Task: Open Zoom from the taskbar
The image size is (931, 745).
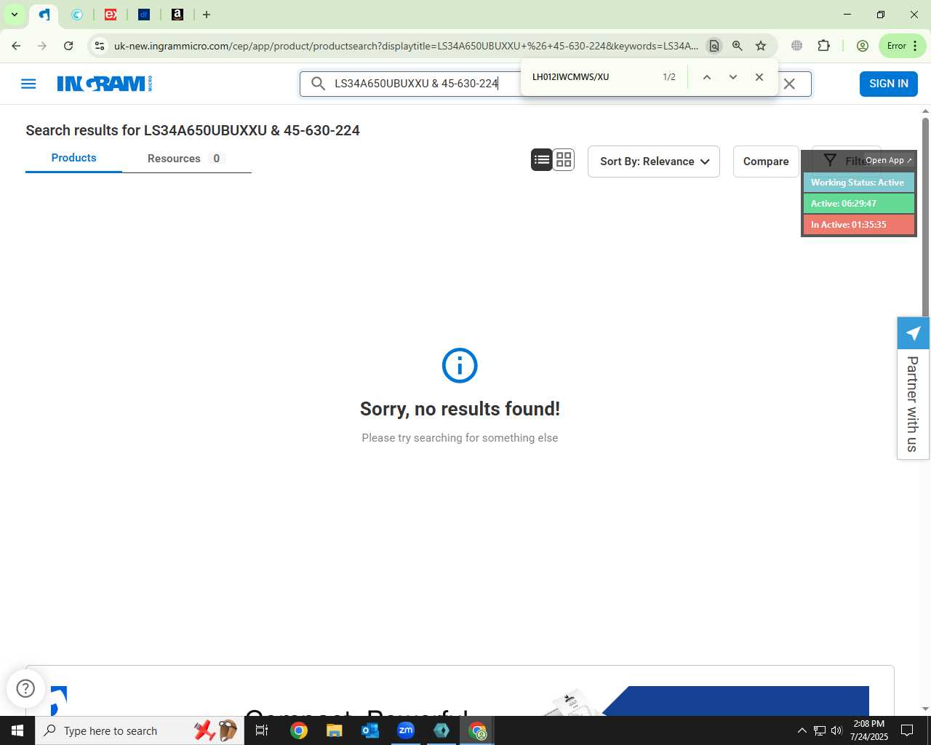Action: (x=406, y=730)
